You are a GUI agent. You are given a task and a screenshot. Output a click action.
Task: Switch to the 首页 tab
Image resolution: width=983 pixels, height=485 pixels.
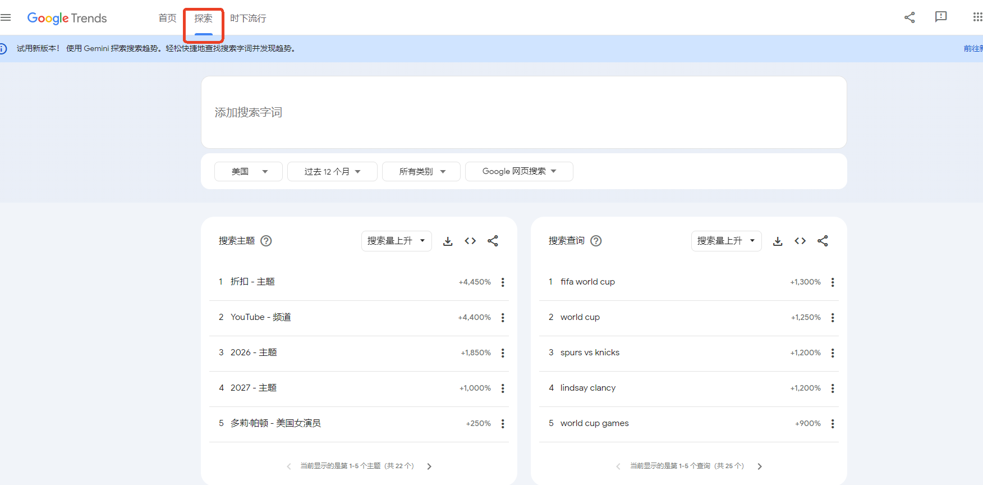point(167,18)
